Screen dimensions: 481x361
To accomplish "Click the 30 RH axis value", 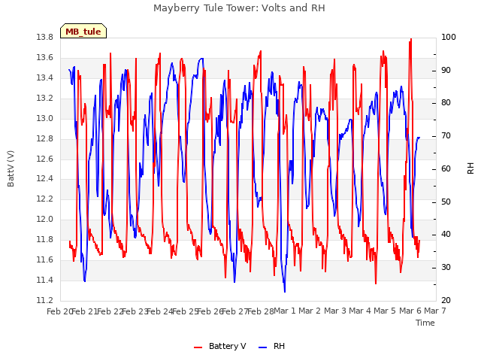I will pyautogui.click(x=446, y=268).
